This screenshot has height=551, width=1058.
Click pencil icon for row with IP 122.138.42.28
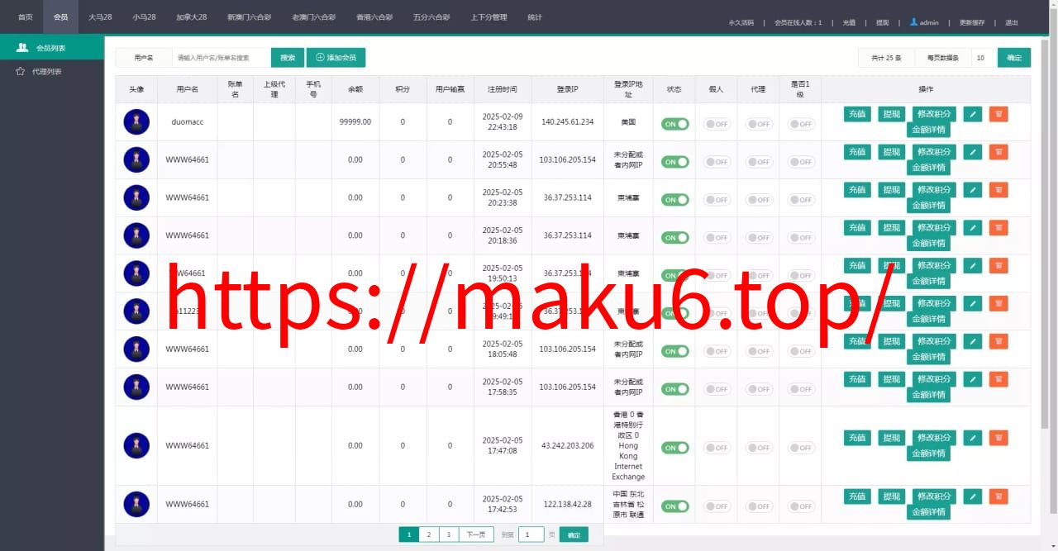click(973, 496)
